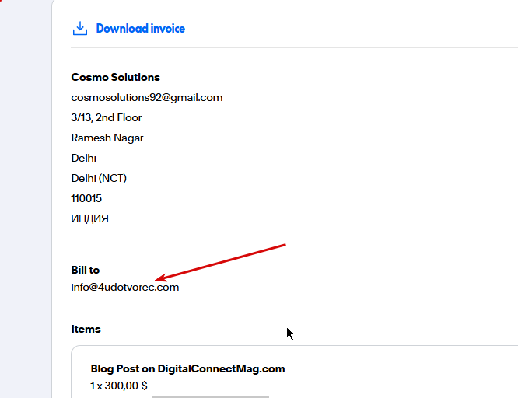Click the Bill to heading
Viewport: 518px width, 398px height.
[x=85, y=270]
